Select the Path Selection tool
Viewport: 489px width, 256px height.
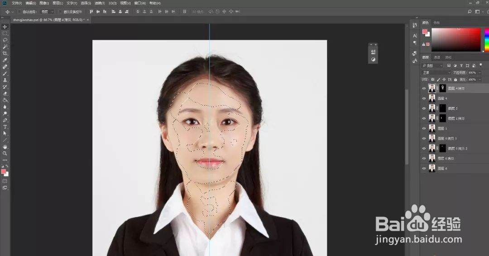(5, 134)
